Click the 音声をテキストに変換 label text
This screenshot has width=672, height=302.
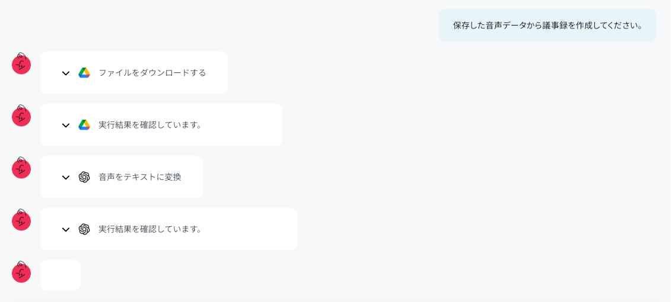(140, 177)
